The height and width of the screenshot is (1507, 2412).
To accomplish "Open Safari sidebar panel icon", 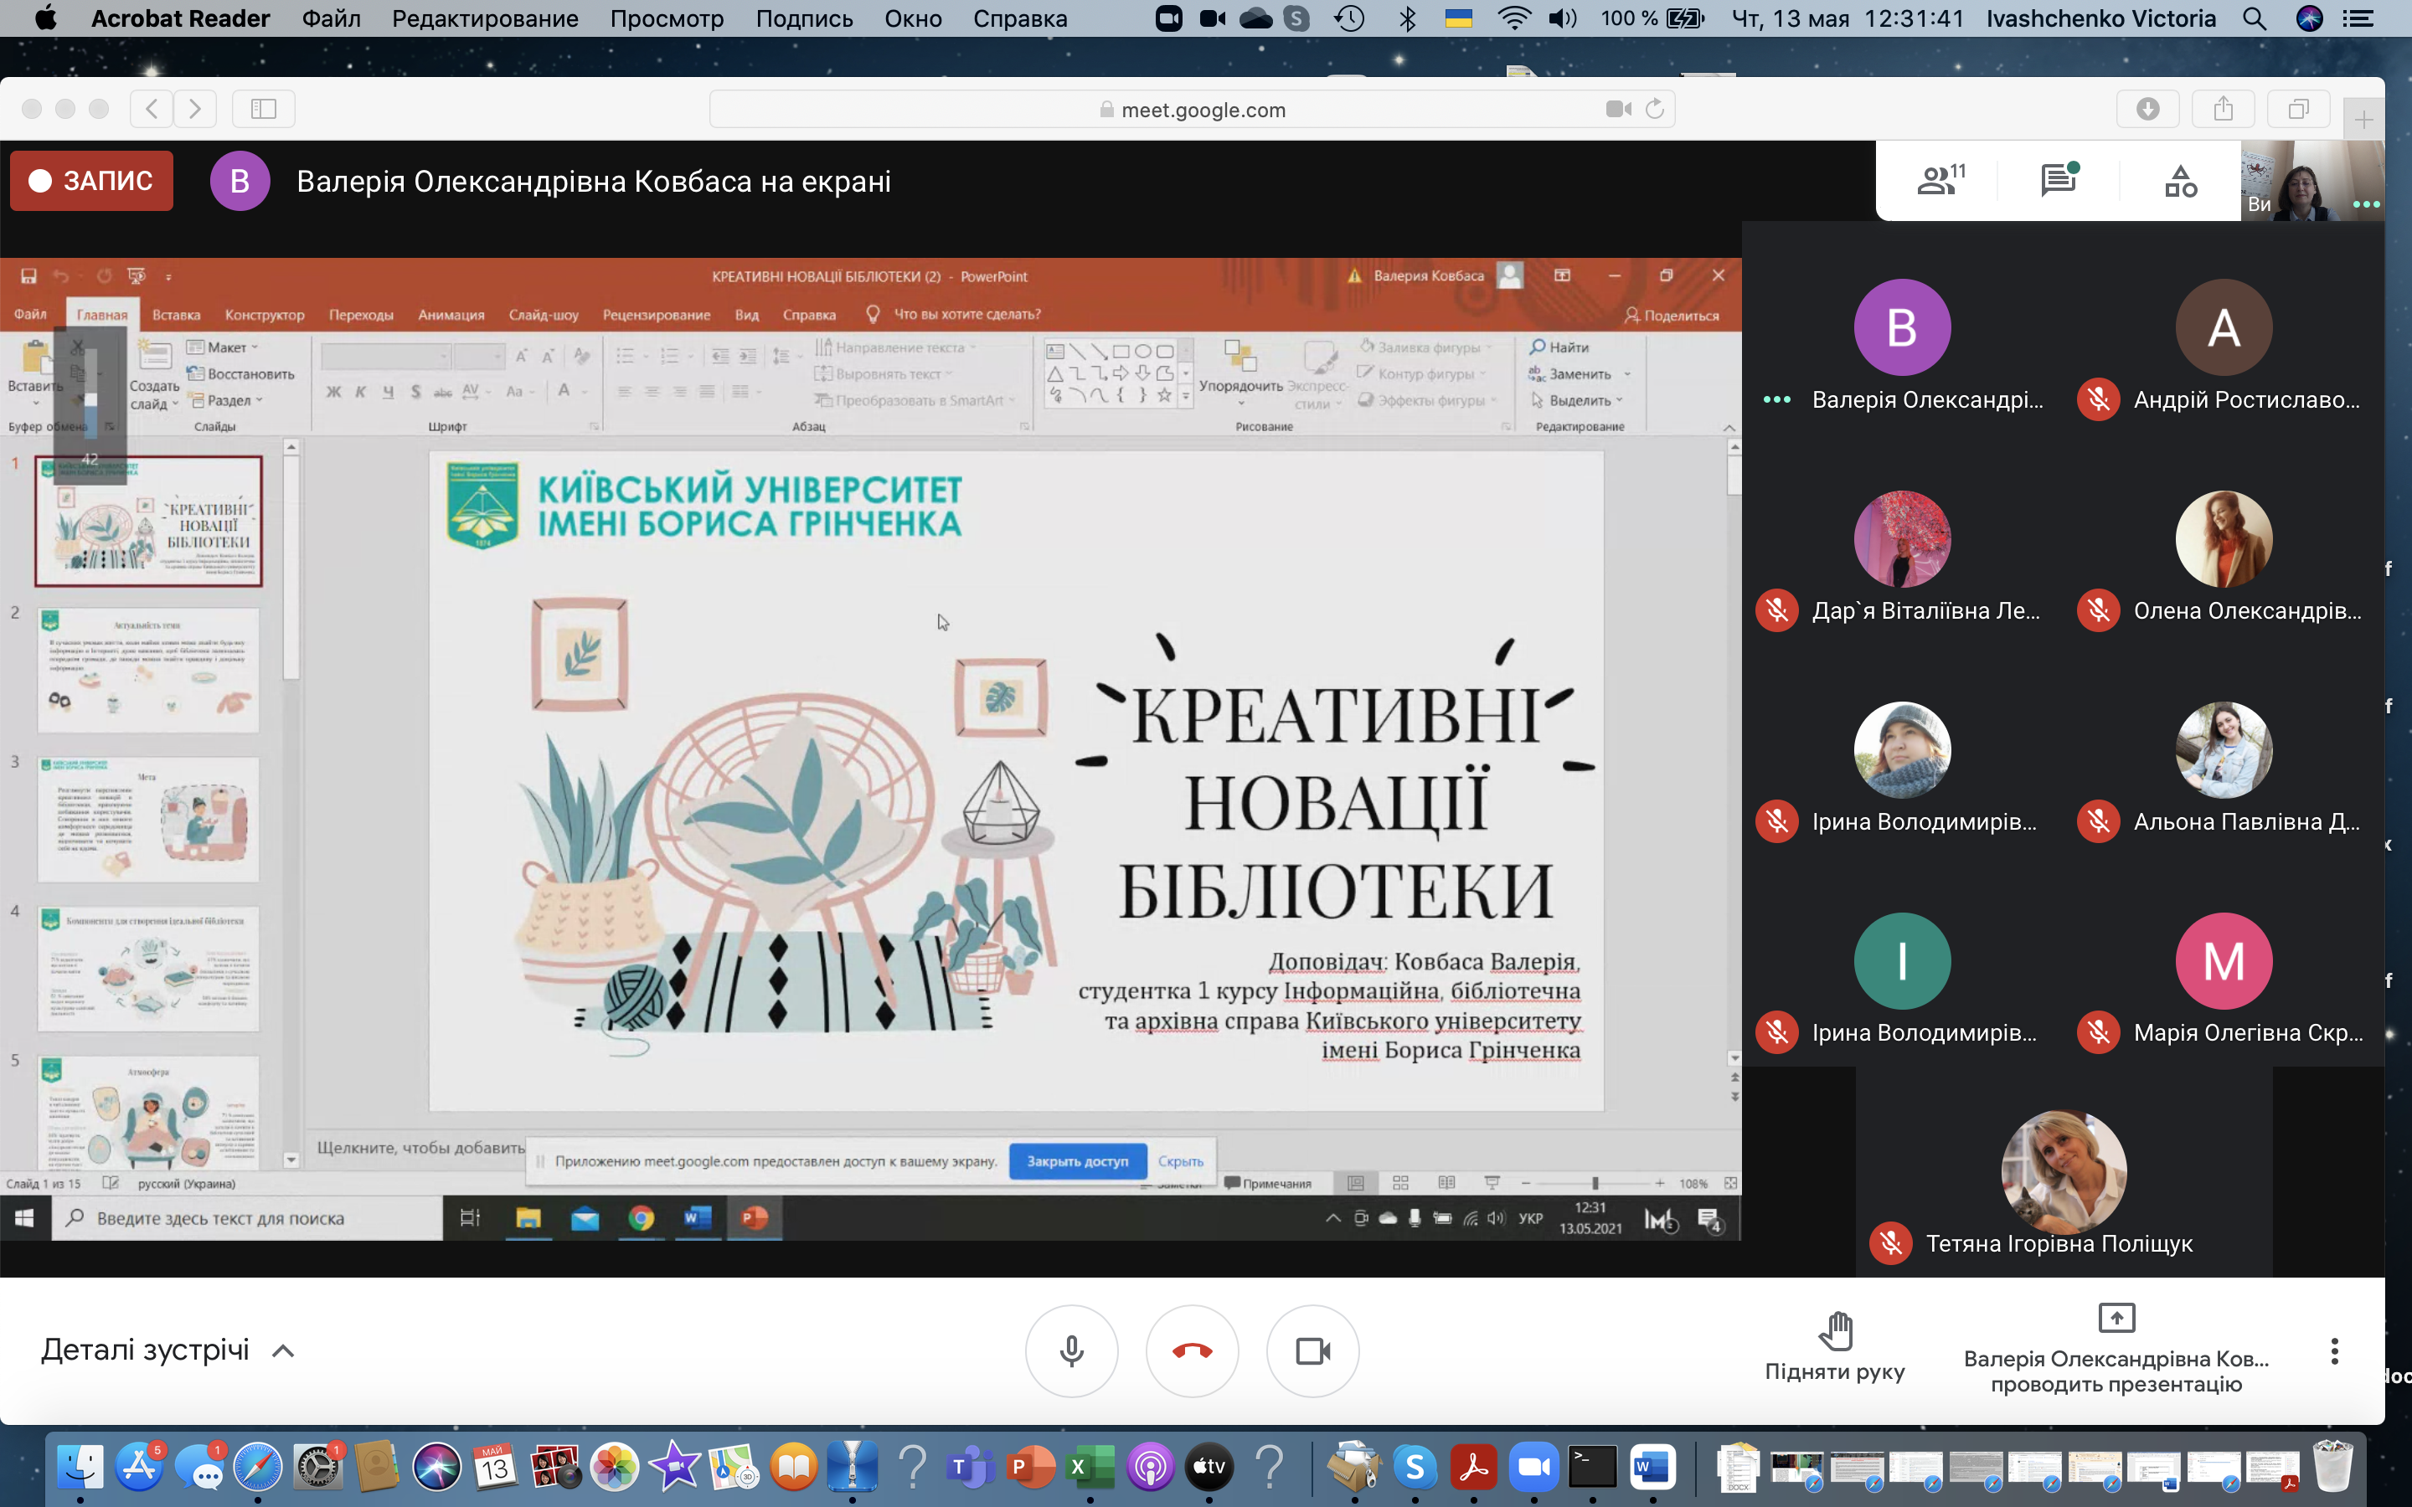I will tap(263, 109).
